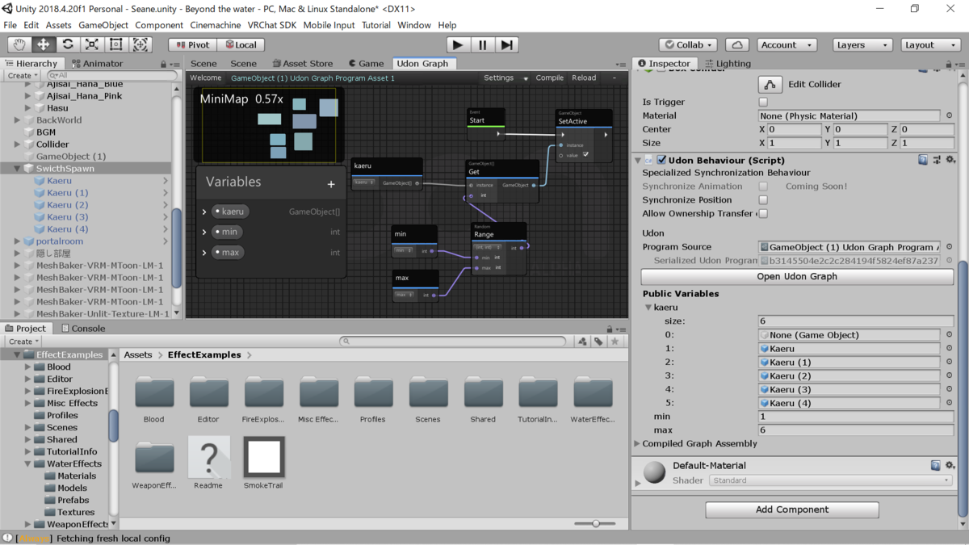Toggle Allow Ownership Transfer checkbox
Screen dimensions: 969x545
coord(763,213)
